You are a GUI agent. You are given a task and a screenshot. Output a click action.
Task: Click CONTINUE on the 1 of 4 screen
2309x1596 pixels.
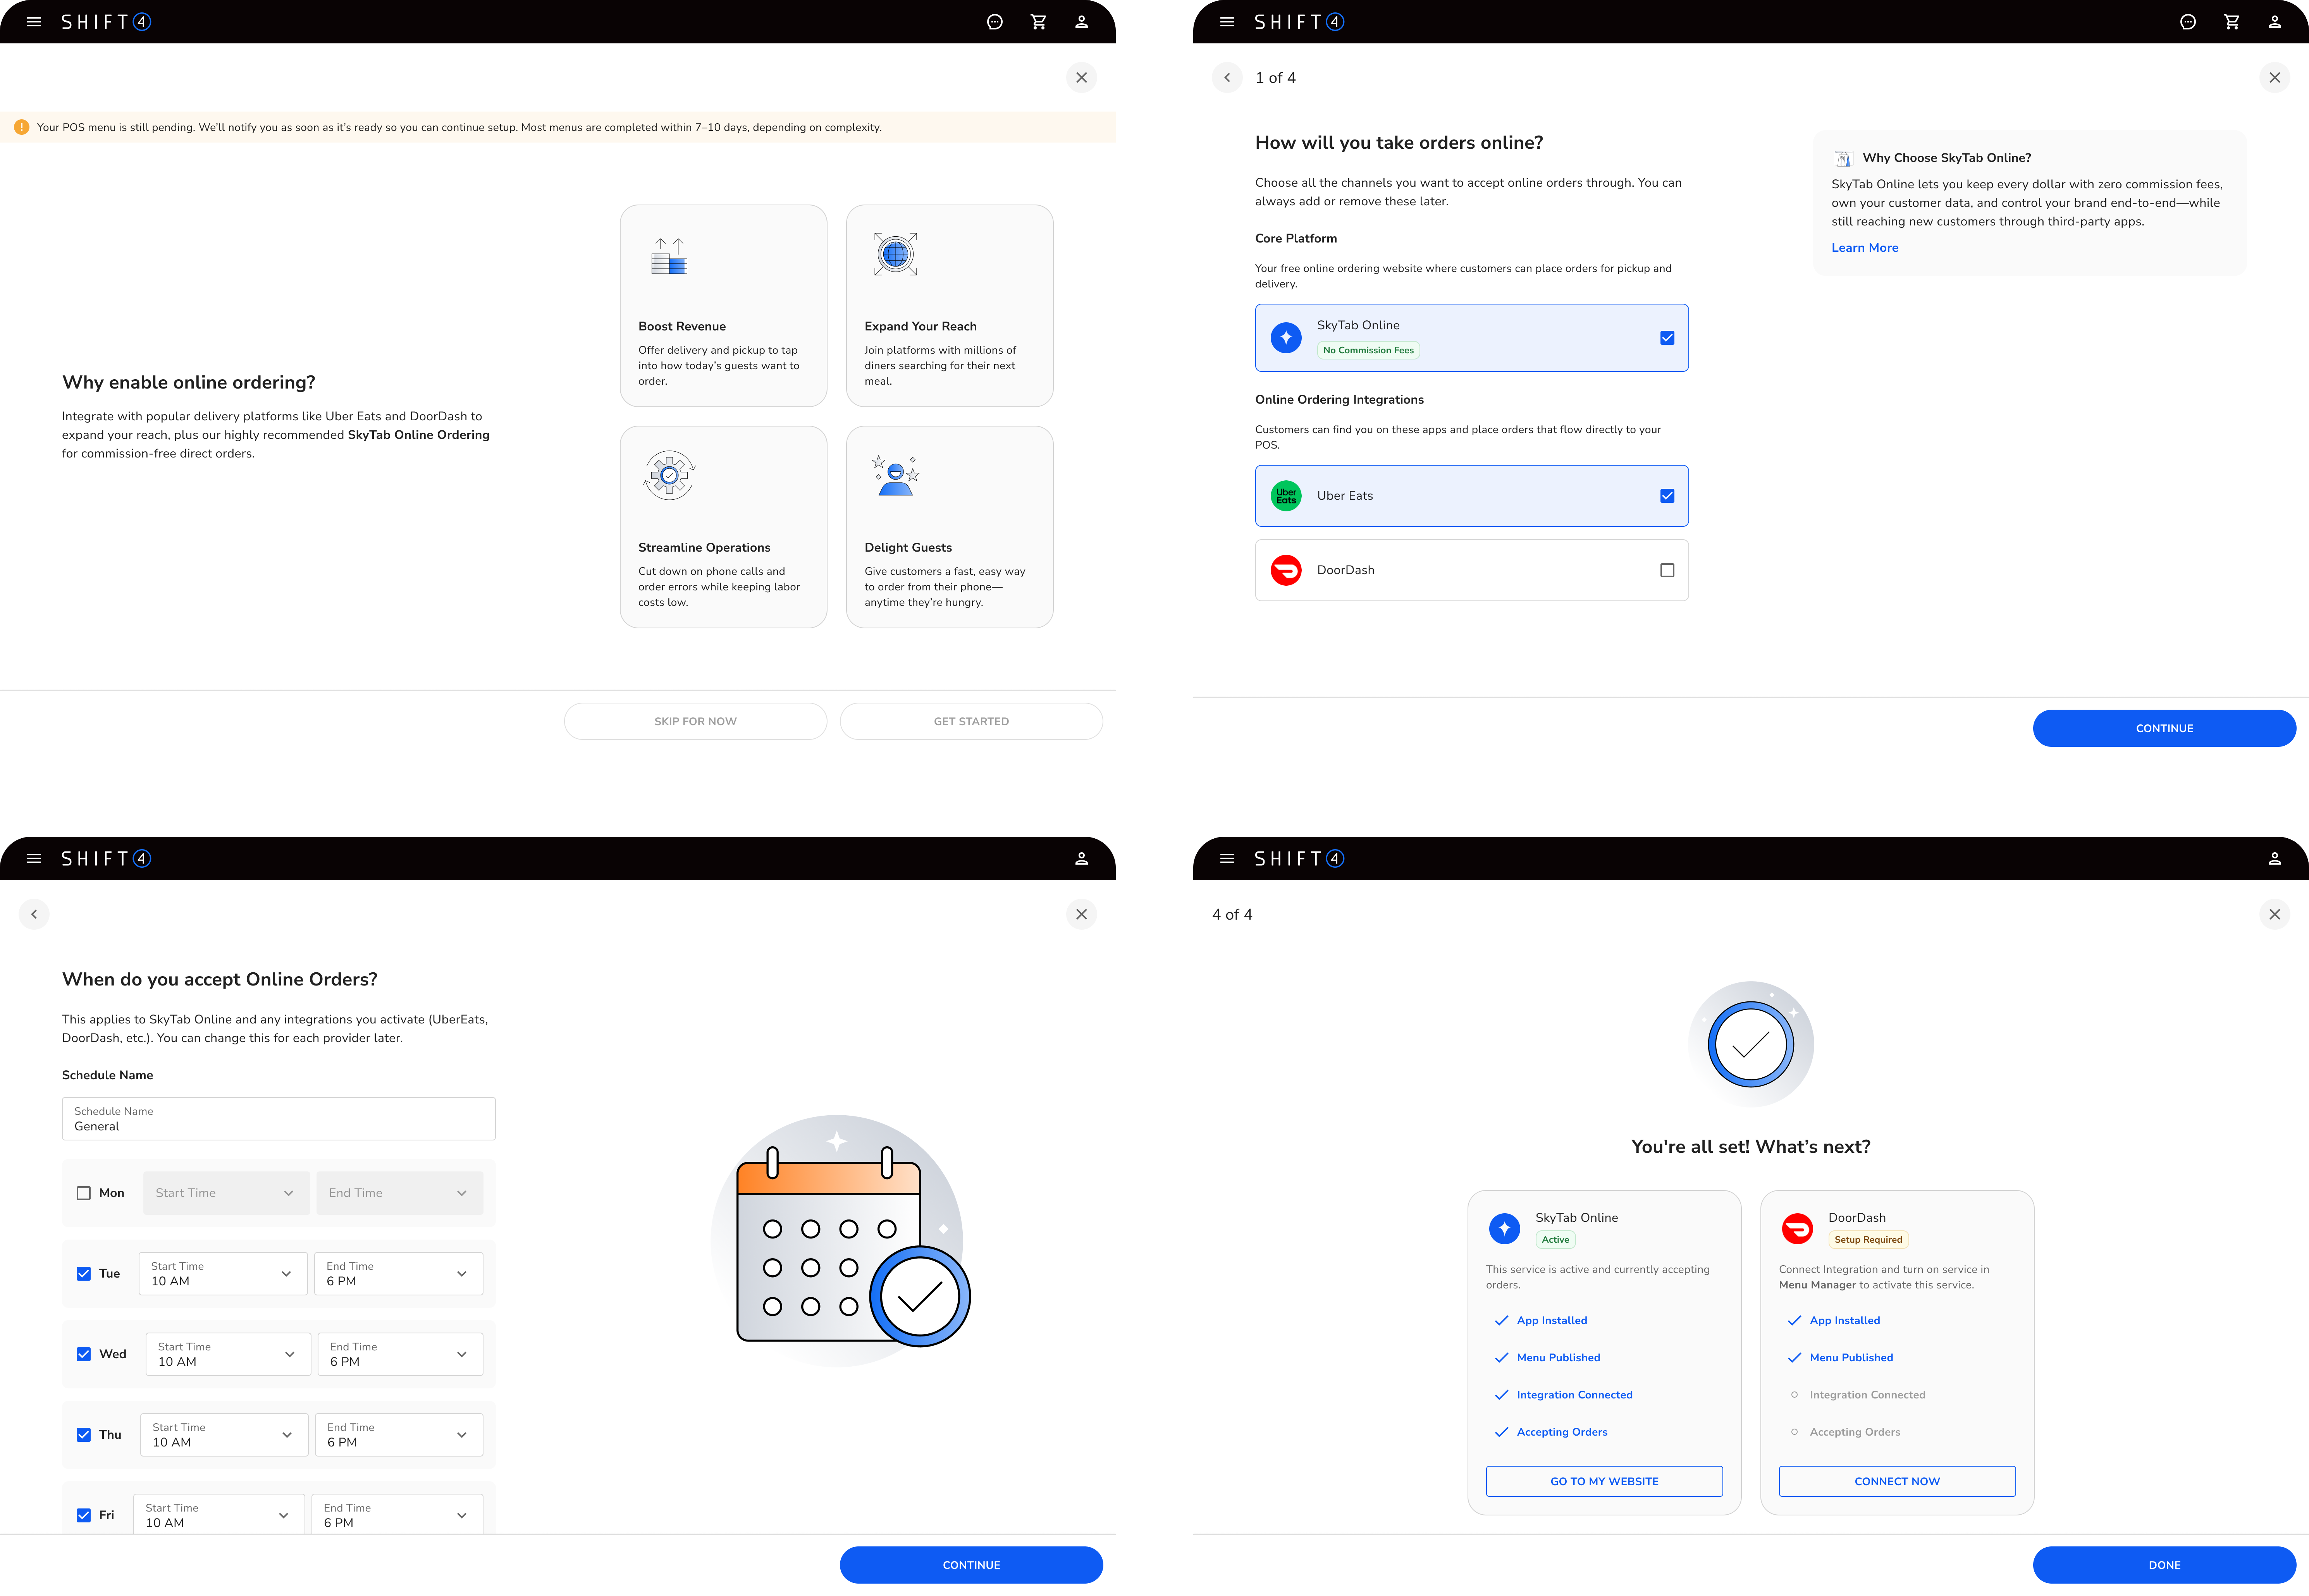tap(2164, 728)
